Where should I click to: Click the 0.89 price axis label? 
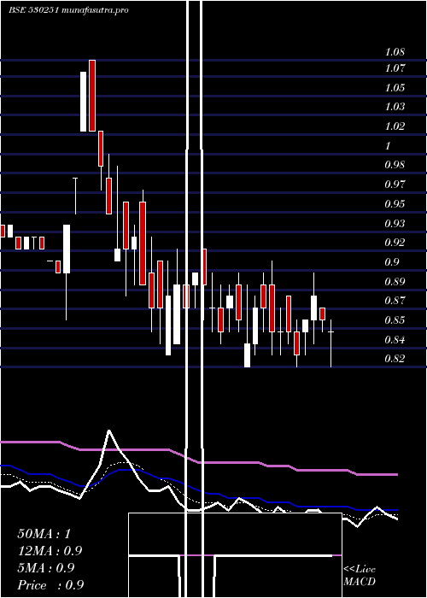[x=395, y=282]
